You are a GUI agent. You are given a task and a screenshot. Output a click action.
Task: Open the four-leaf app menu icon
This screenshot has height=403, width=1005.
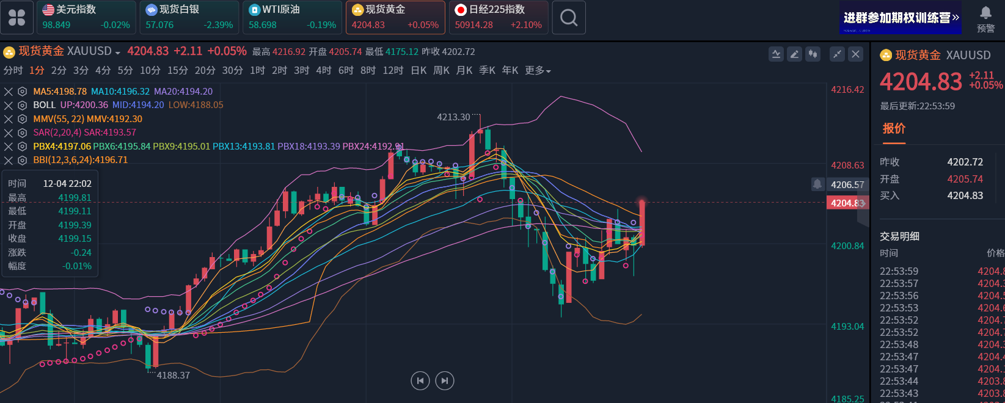coord(17,18)
